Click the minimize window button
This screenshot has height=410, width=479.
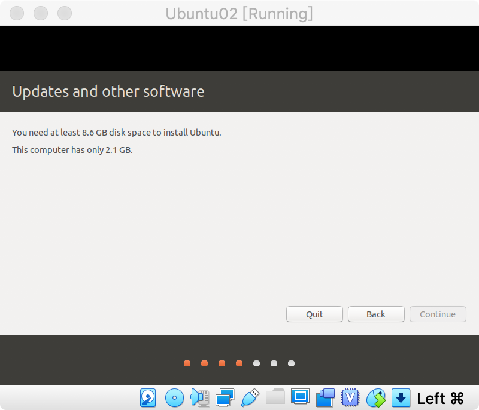[x=41, y=13]
